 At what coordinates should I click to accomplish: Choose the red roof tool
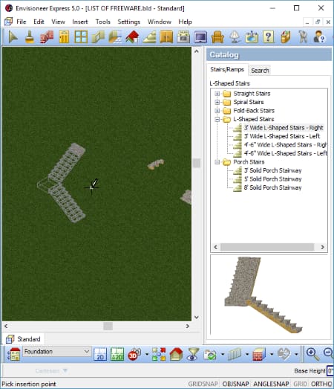point(132,37)
